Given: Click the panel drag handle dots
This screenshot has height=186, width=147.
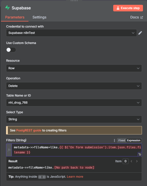Looking at the screenshot, I should coord(74,1).
